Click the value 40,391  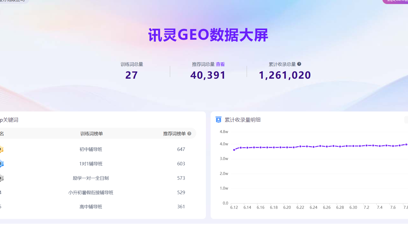tap(208, 75)
